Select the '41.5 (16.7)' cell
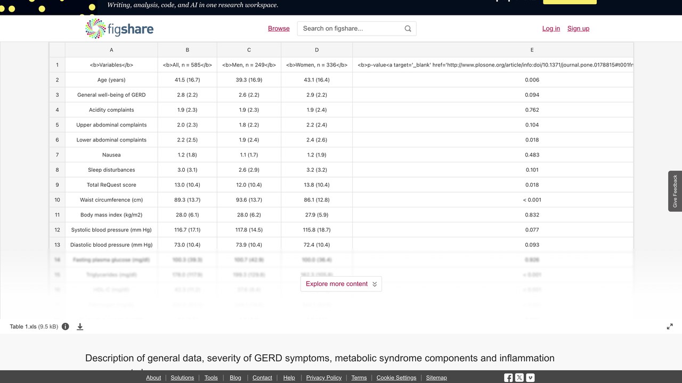Screen dimensions: 682x383 (188, 80)
